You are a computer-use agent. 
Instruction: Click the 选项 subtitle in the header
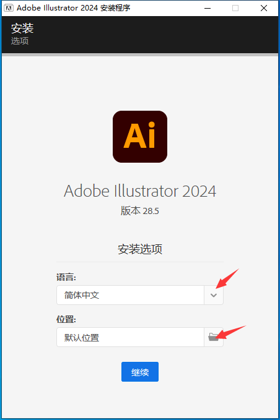point(20,41)
